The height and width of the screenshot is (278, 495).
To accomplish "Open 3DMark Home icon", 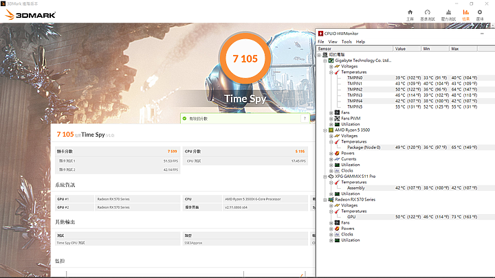I will [x=410, y=12].
